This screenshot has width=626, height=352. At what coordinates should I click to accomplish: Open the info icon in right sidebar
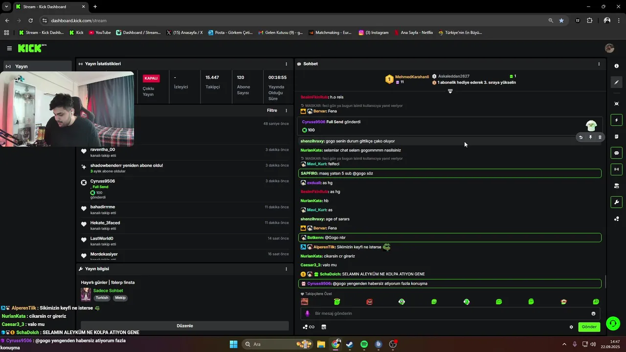click(616, 66)
